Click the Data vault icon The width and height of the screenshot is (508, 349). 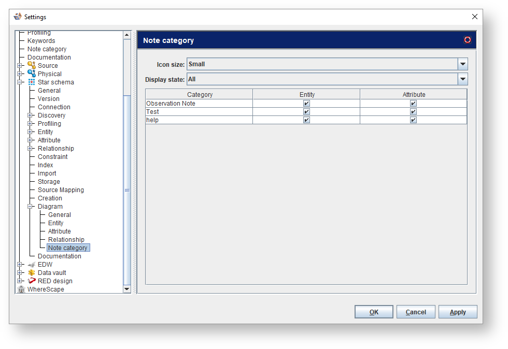click(32, 272)
